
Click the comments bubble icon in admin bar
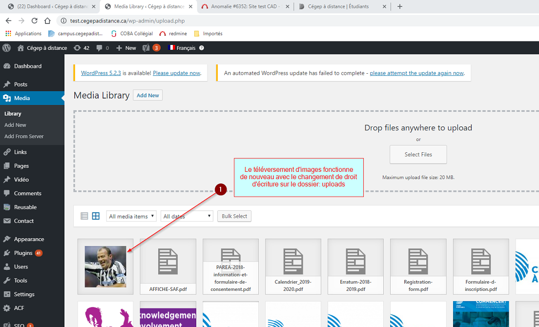point(103,48)
